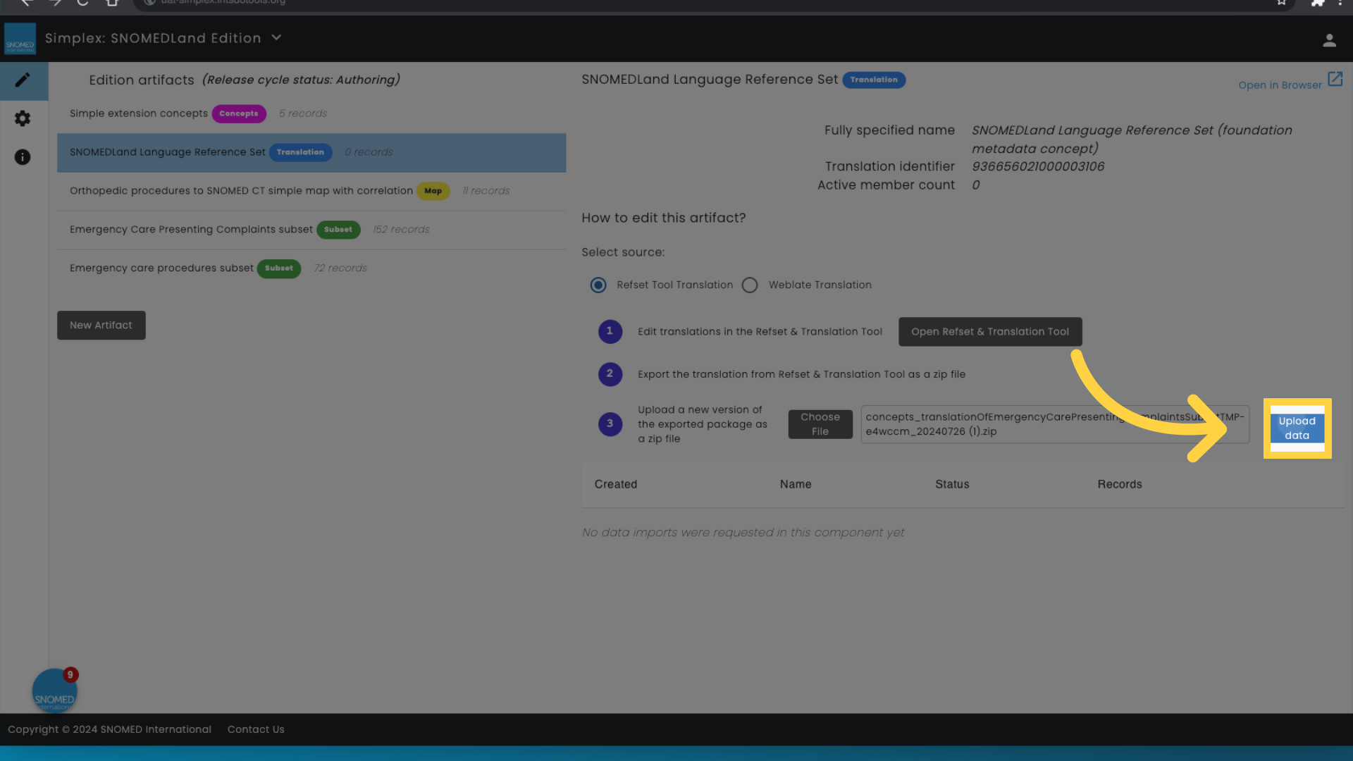The image size is (1353, 761).
Task: Click the Choose File button for zip upload
Action: [x=820, y=423]
